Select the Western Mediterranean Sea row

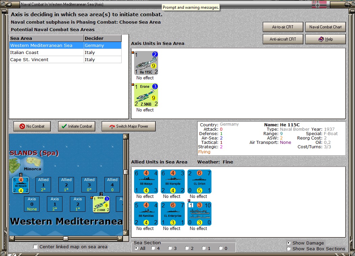(66, 46)
